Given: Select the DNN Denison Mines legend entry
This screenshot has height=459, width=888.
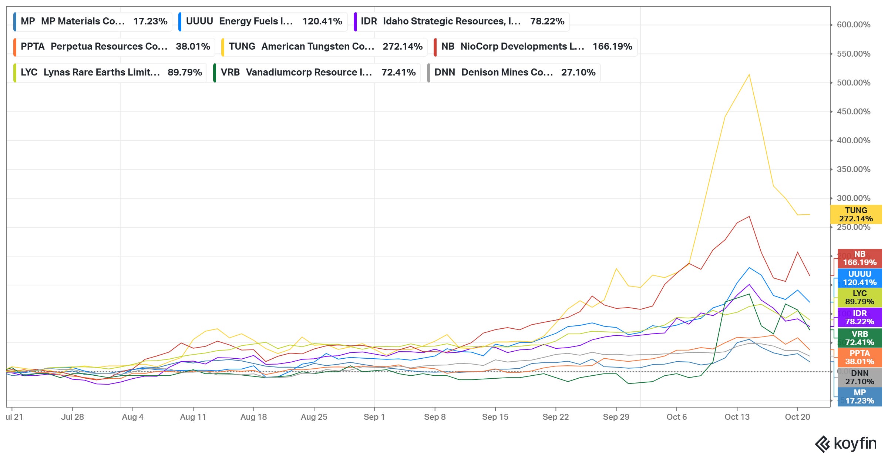Looking at the screenshot, I should (x=514, y=72).
